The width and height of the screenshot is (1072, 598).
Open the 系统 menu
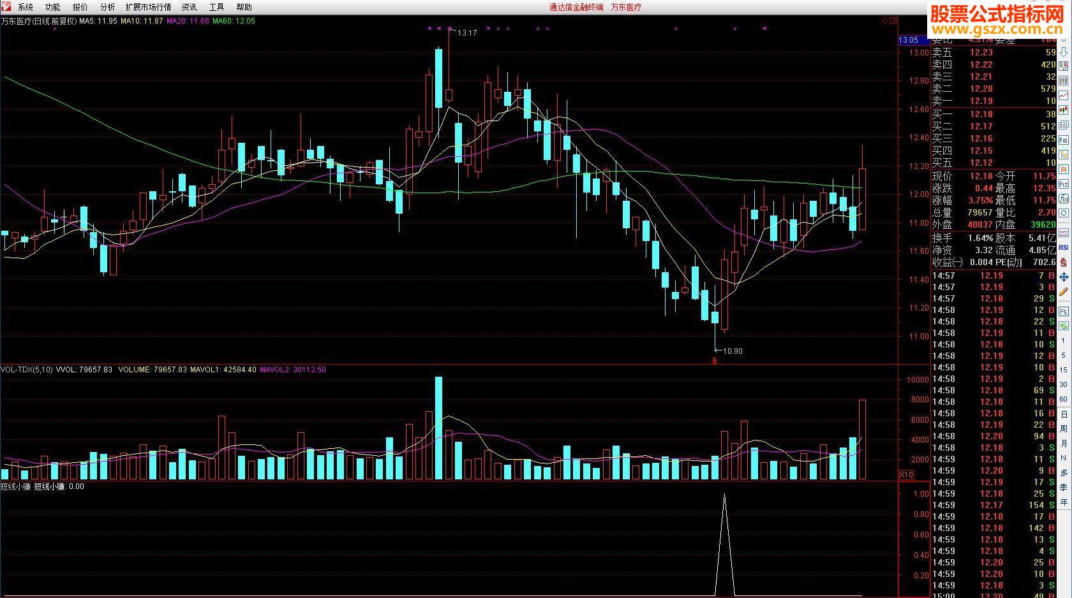[26, 7]
